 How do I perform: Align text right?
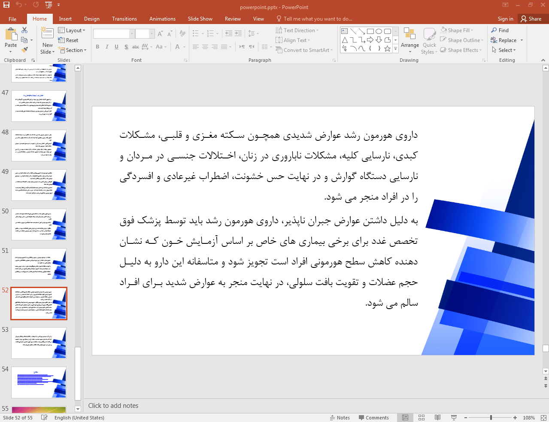coord(215,47)
